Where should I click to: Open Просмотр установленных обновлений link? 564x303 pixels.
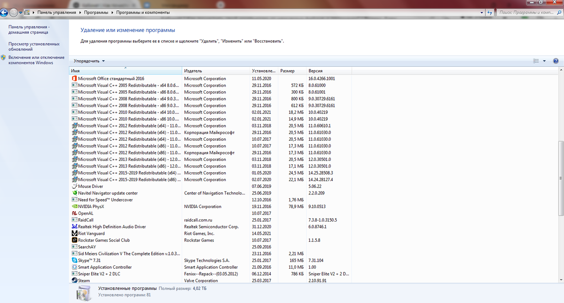point(34,46)
